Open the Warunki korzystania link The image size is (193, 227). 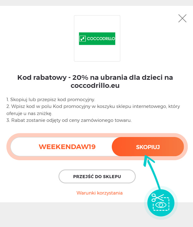[99, 193]
